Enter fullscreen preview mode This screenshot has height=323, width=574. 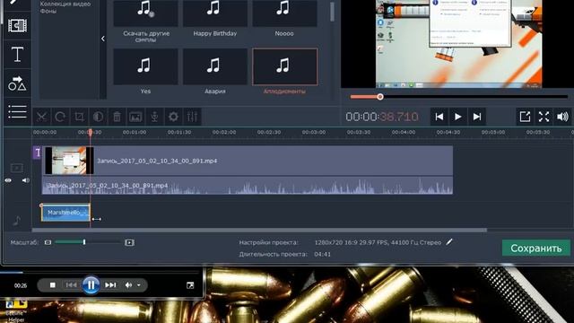[x=544, y=117]
